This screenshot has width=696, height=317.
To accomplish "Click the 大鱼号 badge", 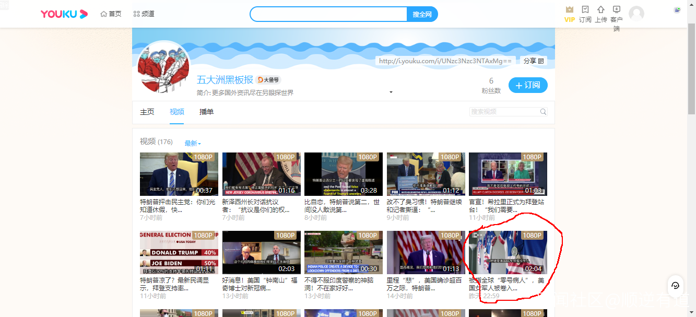I will coord(268,80).
